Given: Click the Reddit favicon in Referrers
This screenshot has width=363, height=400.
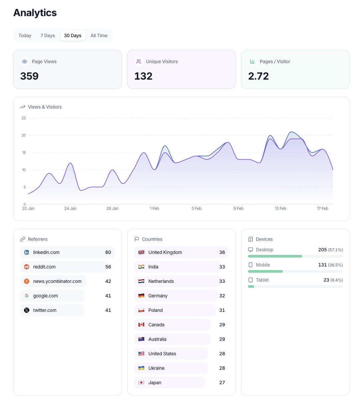Looking at the screenshot, I should pyautogui.click(x=26, y=267).
